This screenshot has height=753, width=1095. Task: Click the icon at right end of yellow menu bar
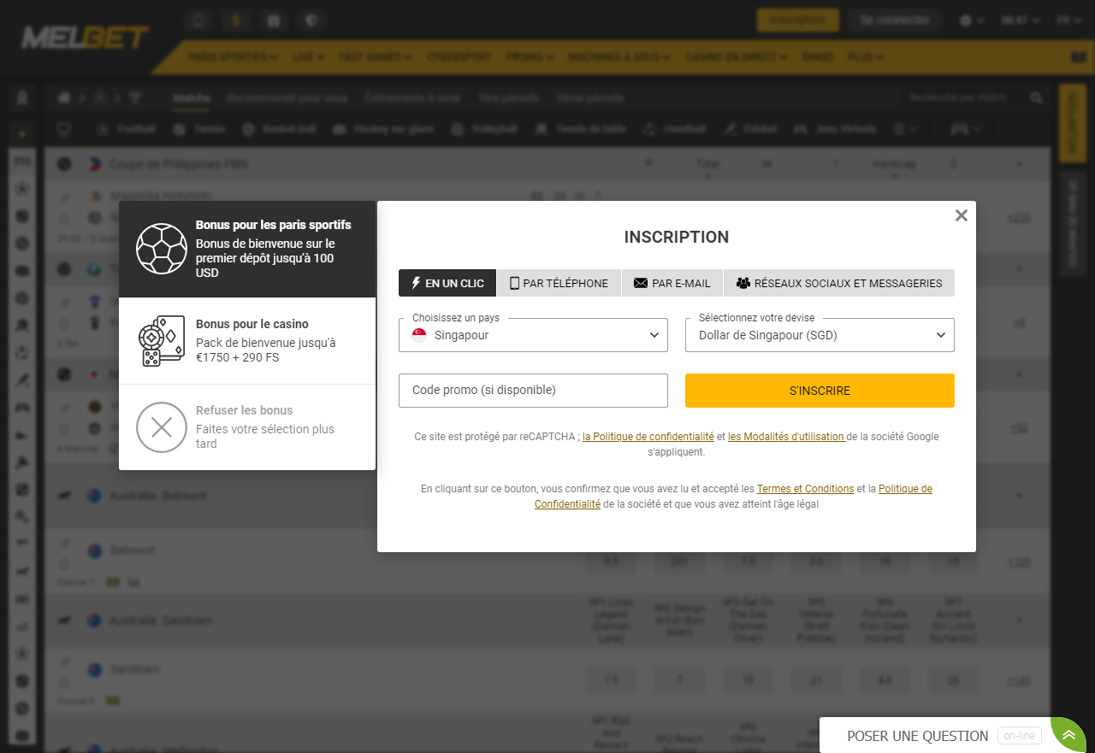pyautogui.click(x=1079, y=57)
